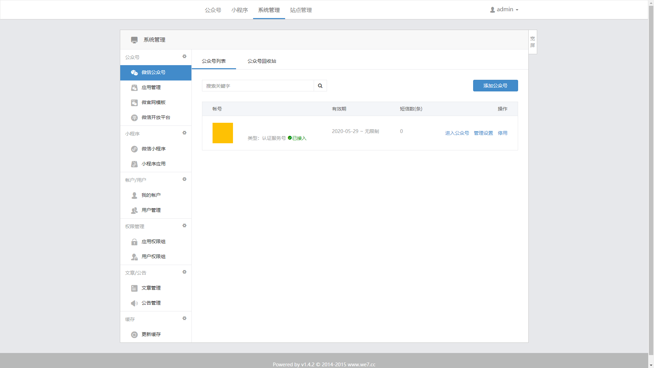Open the 站点管理 navigation tab
Screen dimensions: 654x368
point(300,10)
